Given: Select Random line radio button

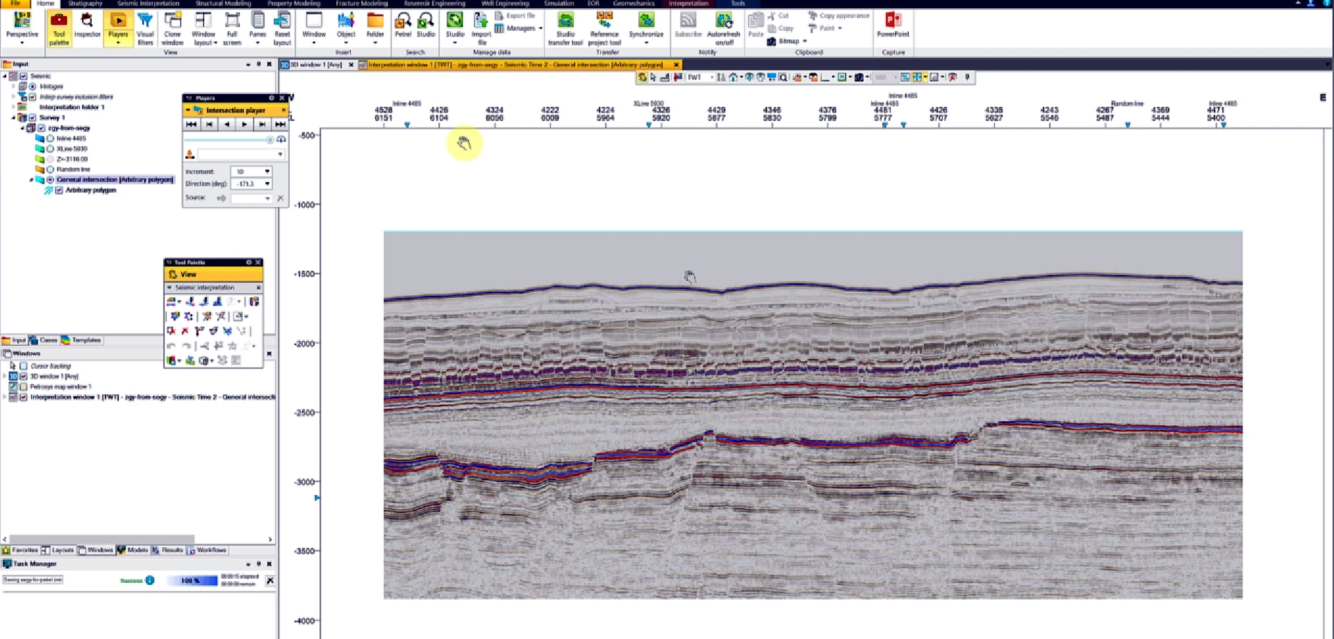Looking at the screenshot, I should [51, 170].
